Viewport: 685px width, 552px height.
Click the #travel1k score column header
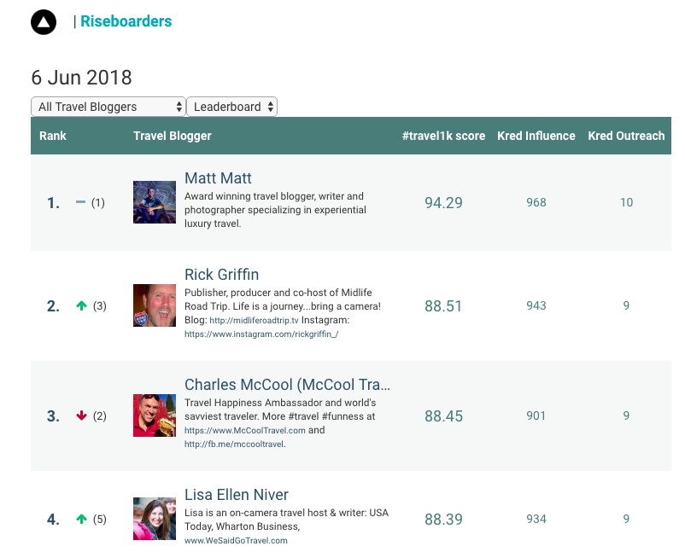[x=443, y=136]
